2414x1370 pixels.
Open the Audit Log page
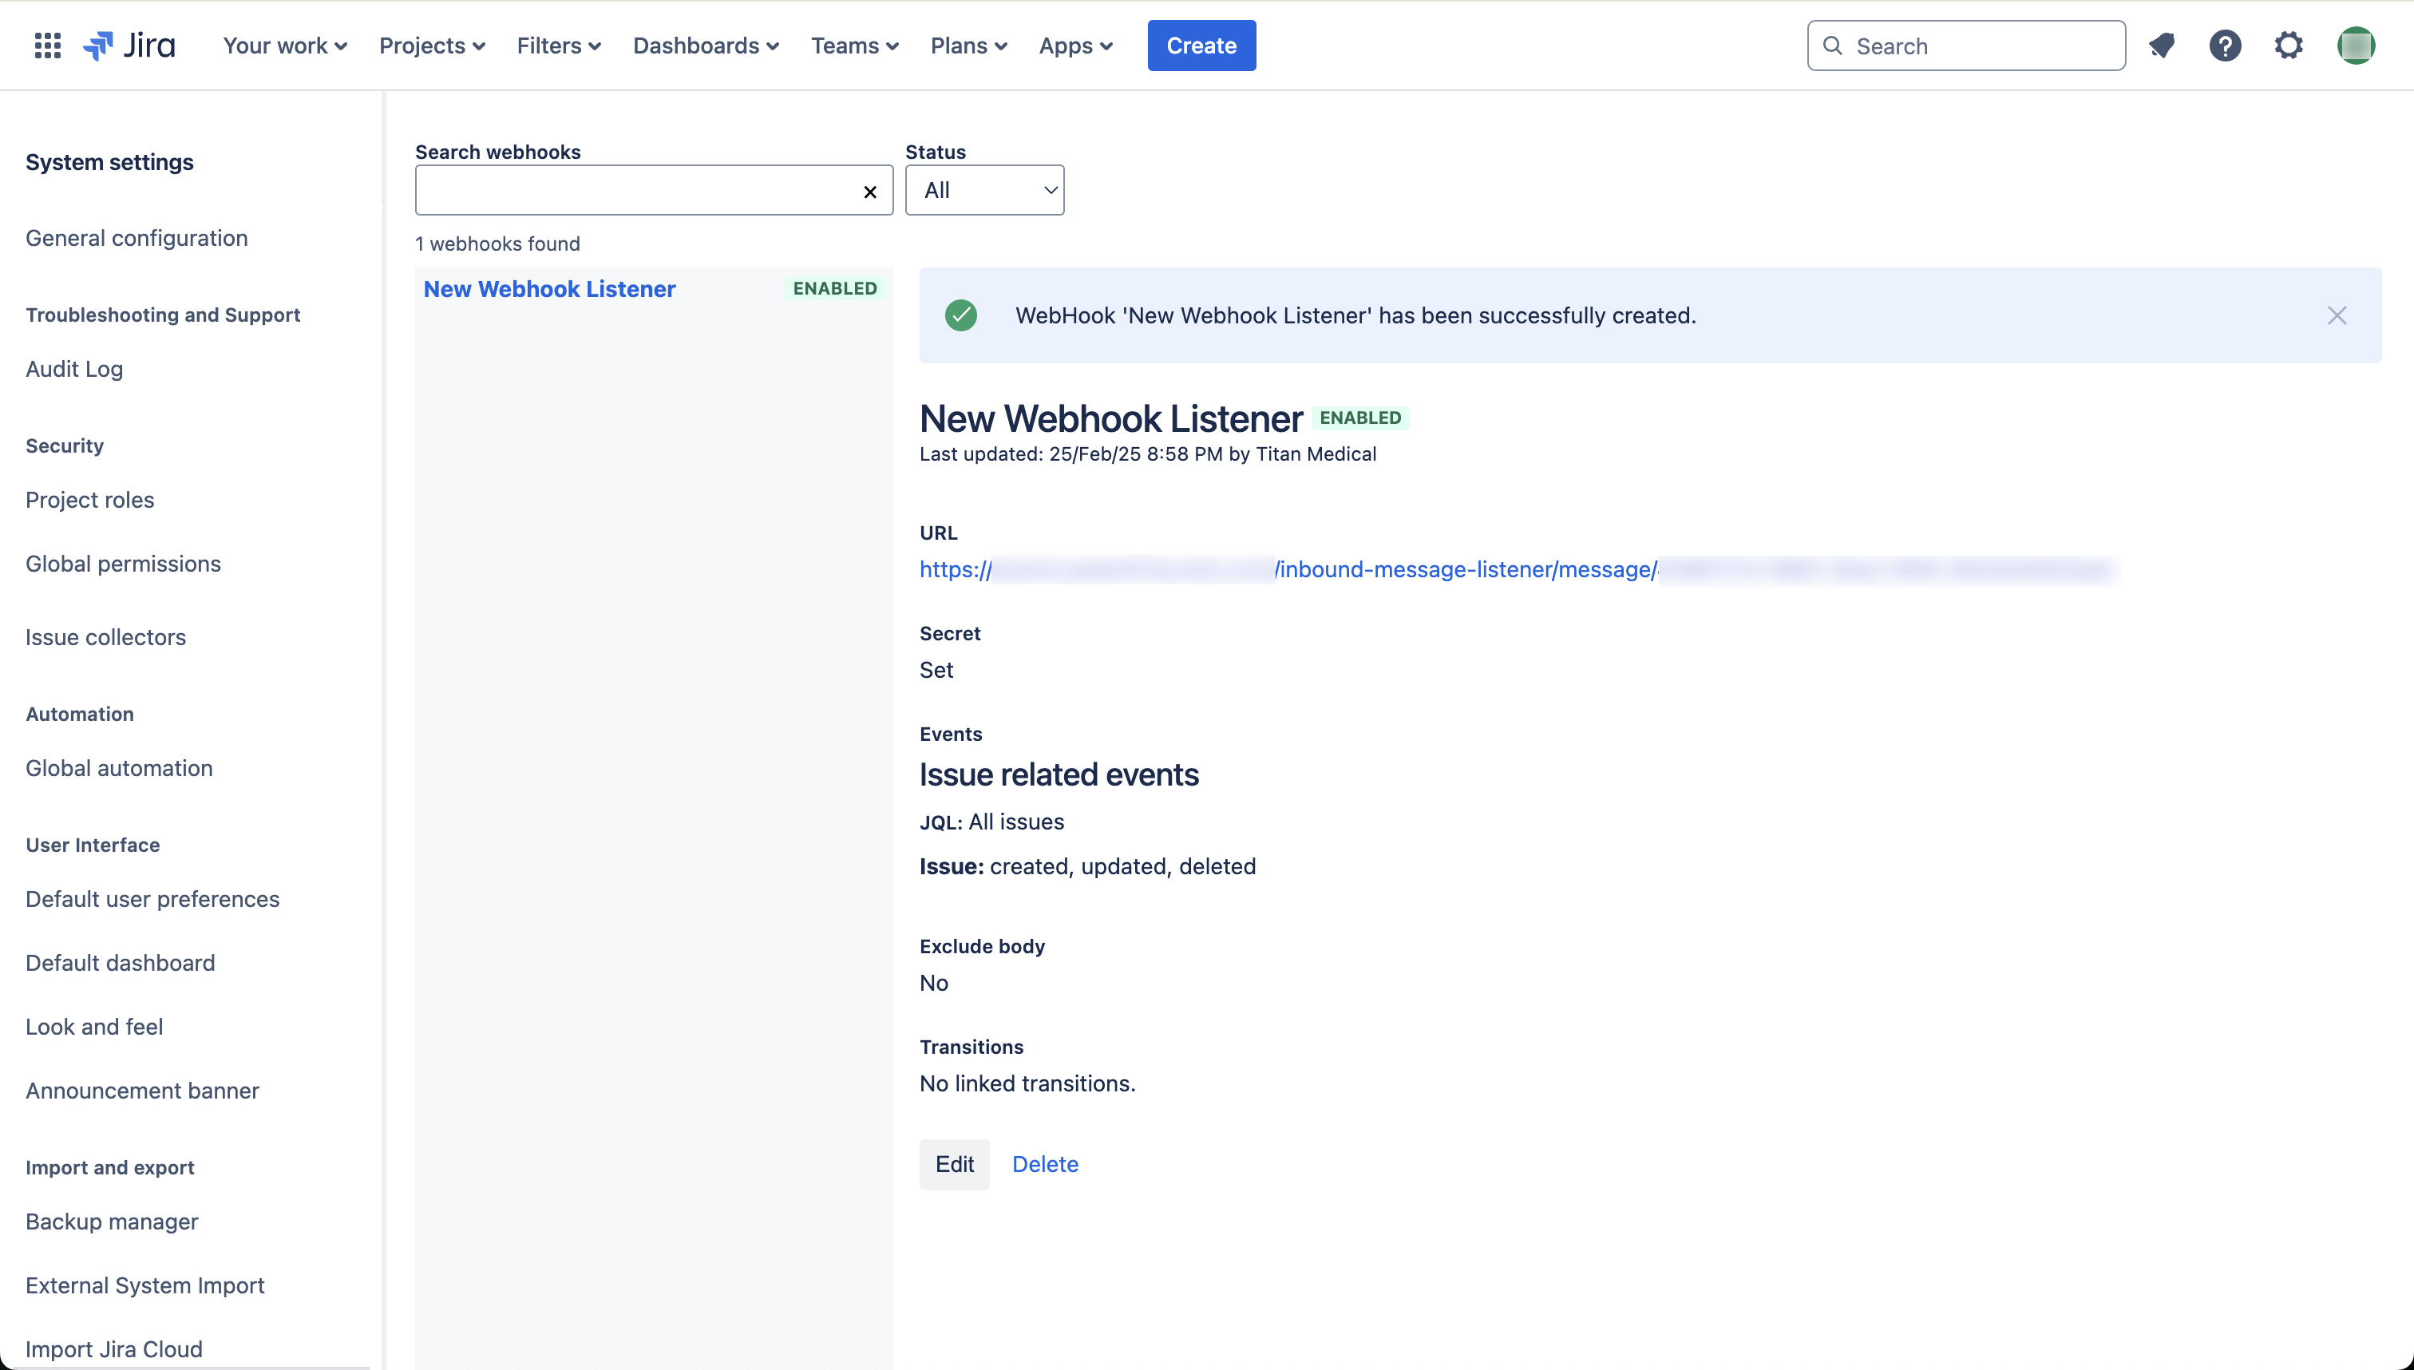point(74,369)
